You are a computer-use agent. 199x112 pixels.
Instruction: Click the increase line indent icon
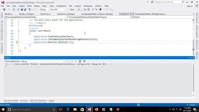96,10
